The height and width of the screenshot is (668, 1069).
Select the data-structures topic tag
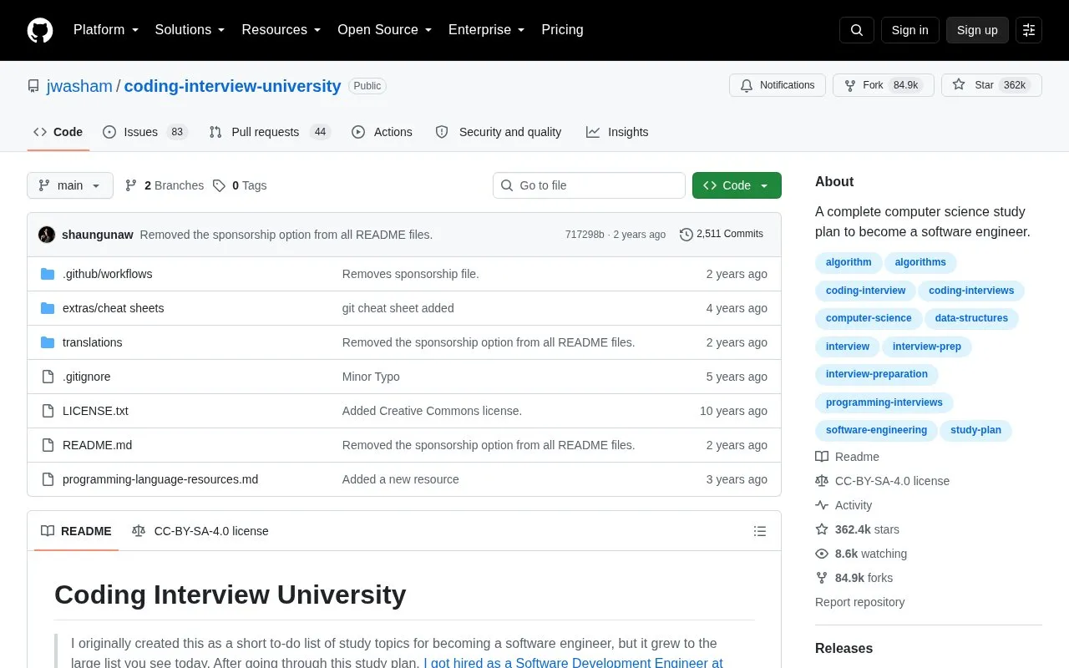(x=971, y=318)
